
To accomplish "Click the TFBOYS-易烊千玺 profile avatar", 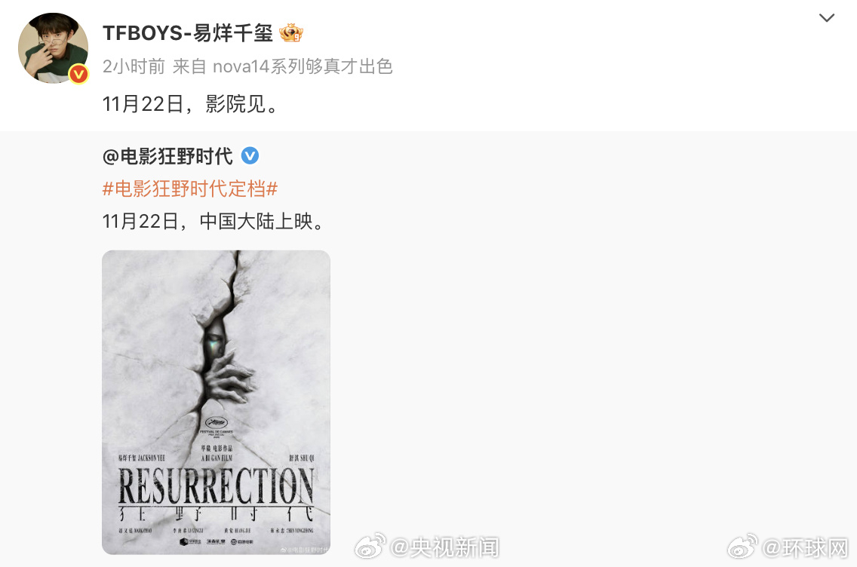I will 53,48.
